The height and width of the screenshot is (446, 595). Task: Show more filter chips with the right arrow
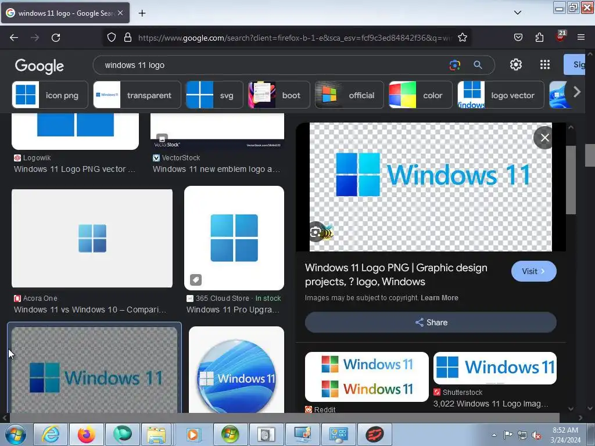577,92
